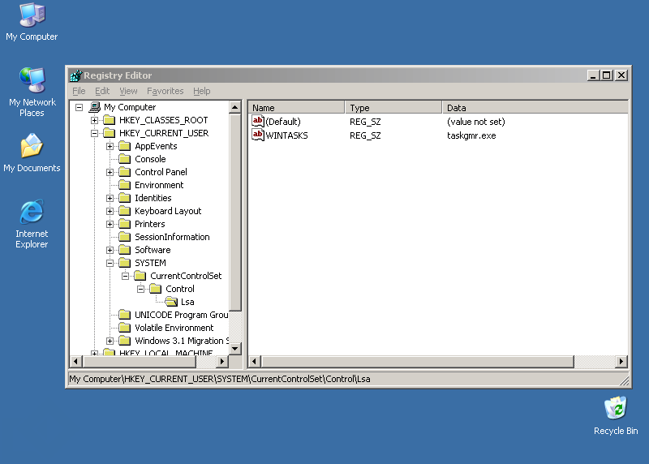Viewport: 649px width, 464px height.
Task: Collapse the SYSTEM key
Action: point(110,263)
